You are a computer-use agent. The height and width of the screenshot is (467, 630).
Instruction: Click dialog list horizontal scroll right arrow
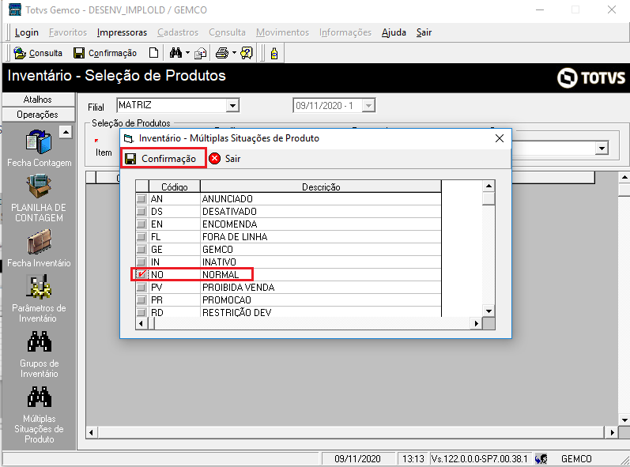[x=476, y=323]
